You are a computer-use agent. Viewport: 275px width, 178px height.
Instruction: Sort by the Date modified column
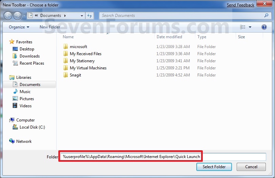tap(169, 37)
